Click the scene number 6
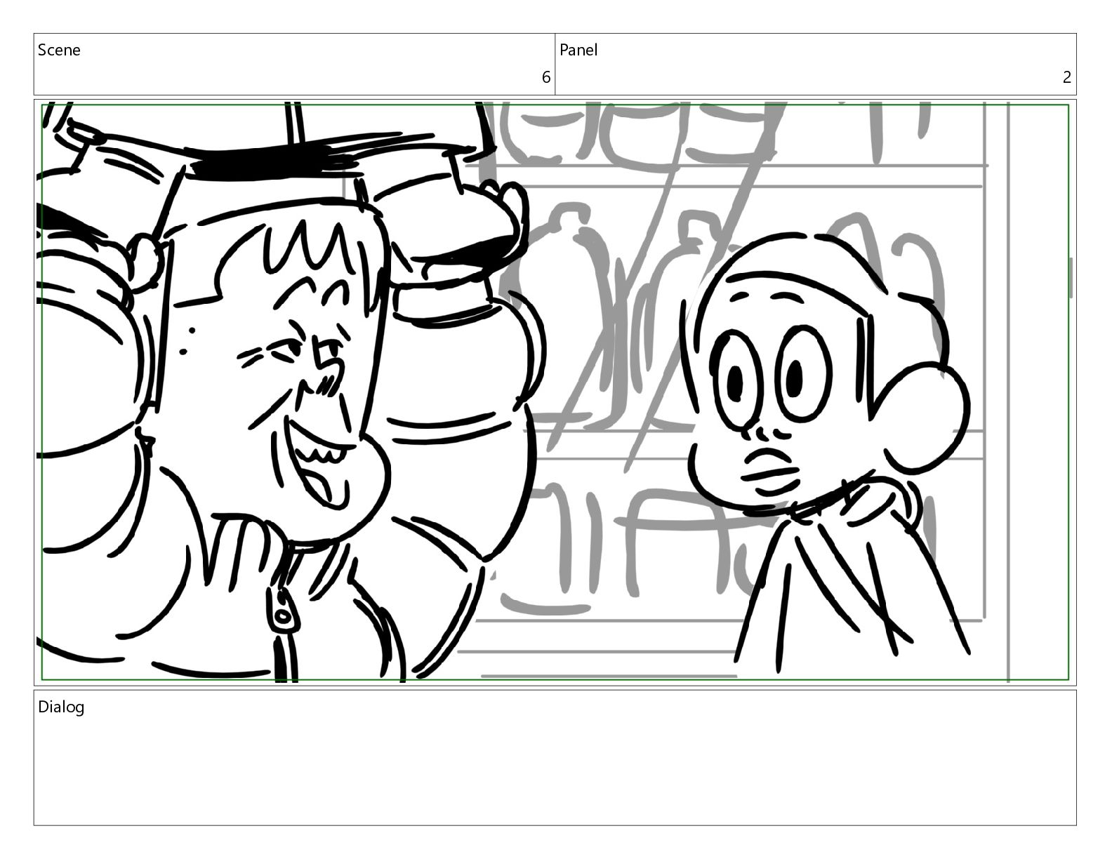This screenshot has height=859, width=1112. (x=545, y=77)
